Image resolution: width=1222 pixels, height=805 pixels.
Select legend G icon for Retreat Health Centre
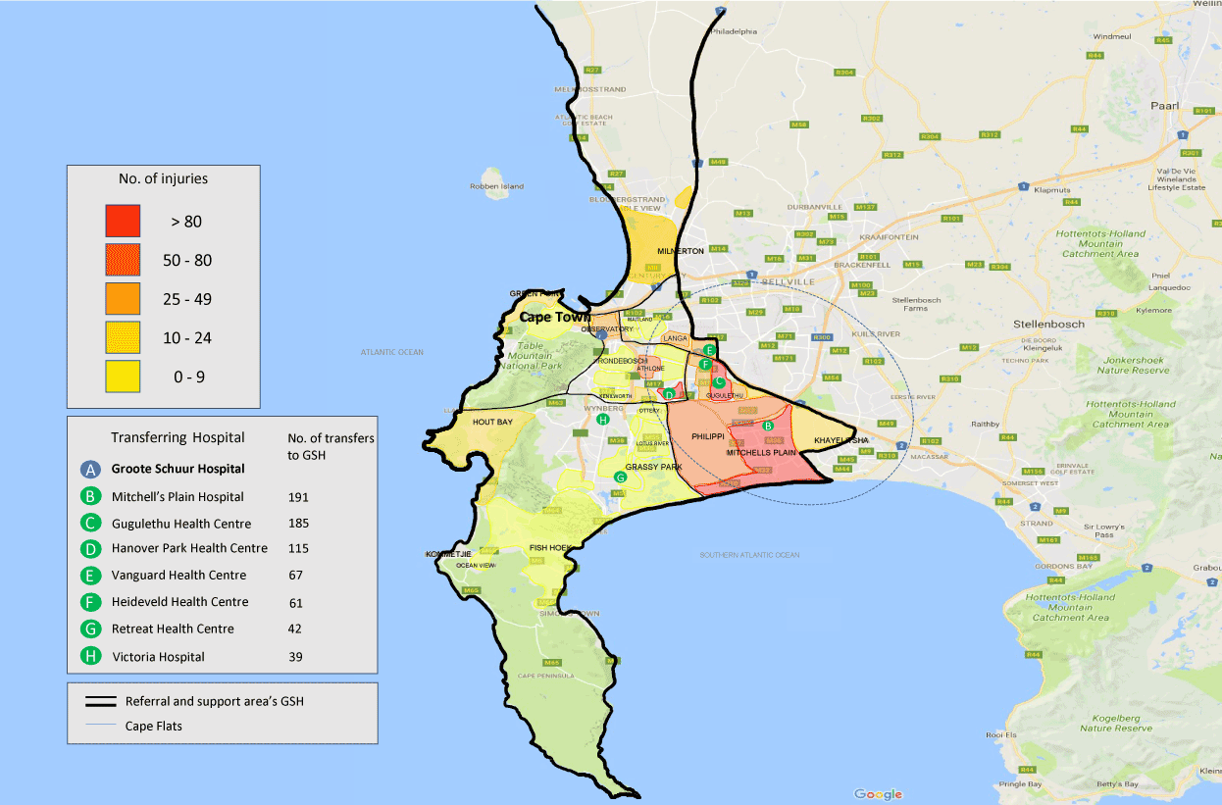[x=91, y=629]
